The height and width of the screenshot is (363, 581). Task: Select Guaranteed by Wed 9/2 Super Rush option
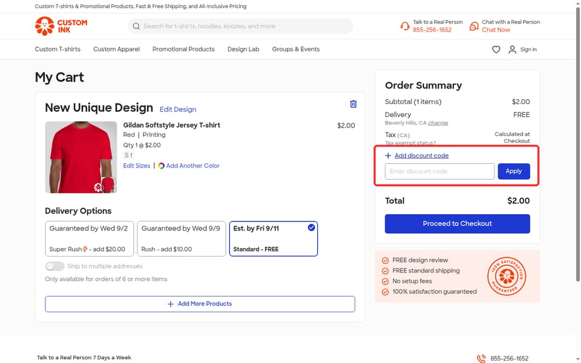(x=90, y=238)
